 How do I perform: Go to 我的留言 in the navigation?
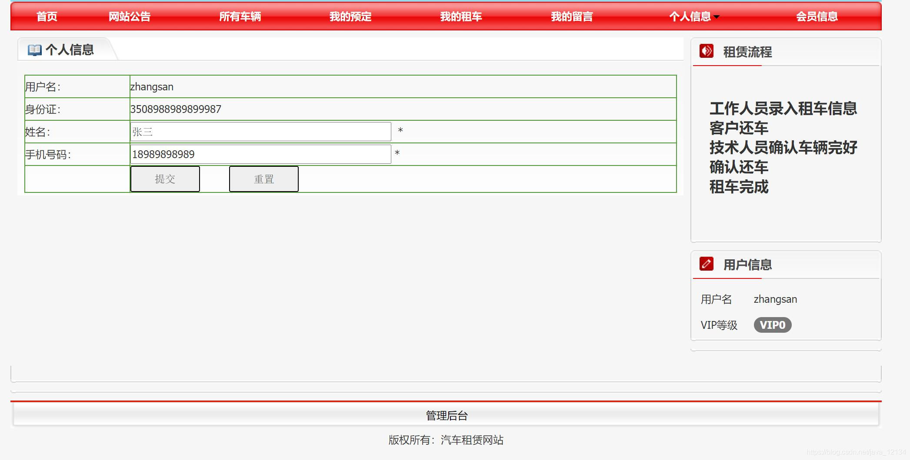pyautogui.click(x=572, y=17)
